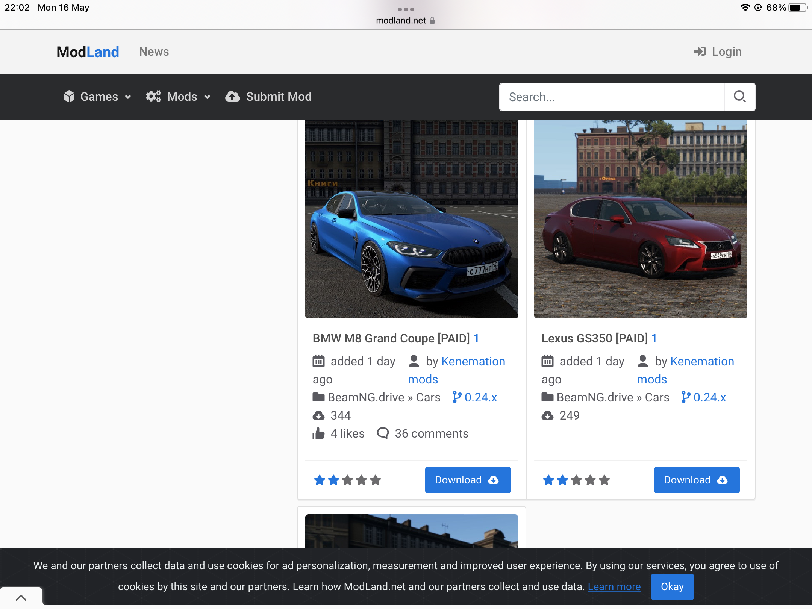Click the comments bubble icon on BMW M8
812x609 pixels.
point(383,433)
